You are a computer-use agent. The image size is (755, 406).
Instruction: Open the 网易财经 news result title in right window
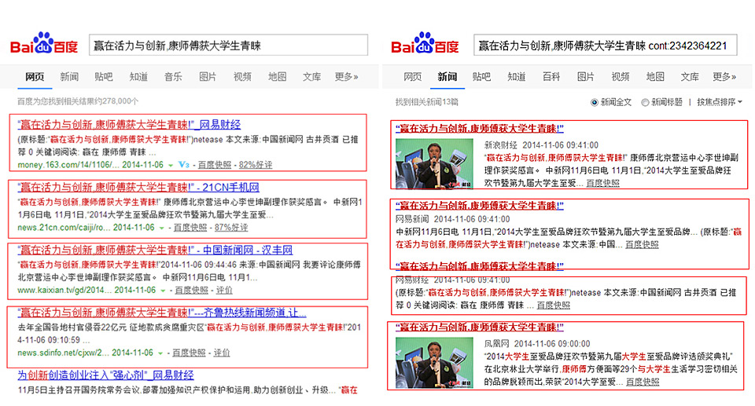pyautogui.click(x=480, y=266)
